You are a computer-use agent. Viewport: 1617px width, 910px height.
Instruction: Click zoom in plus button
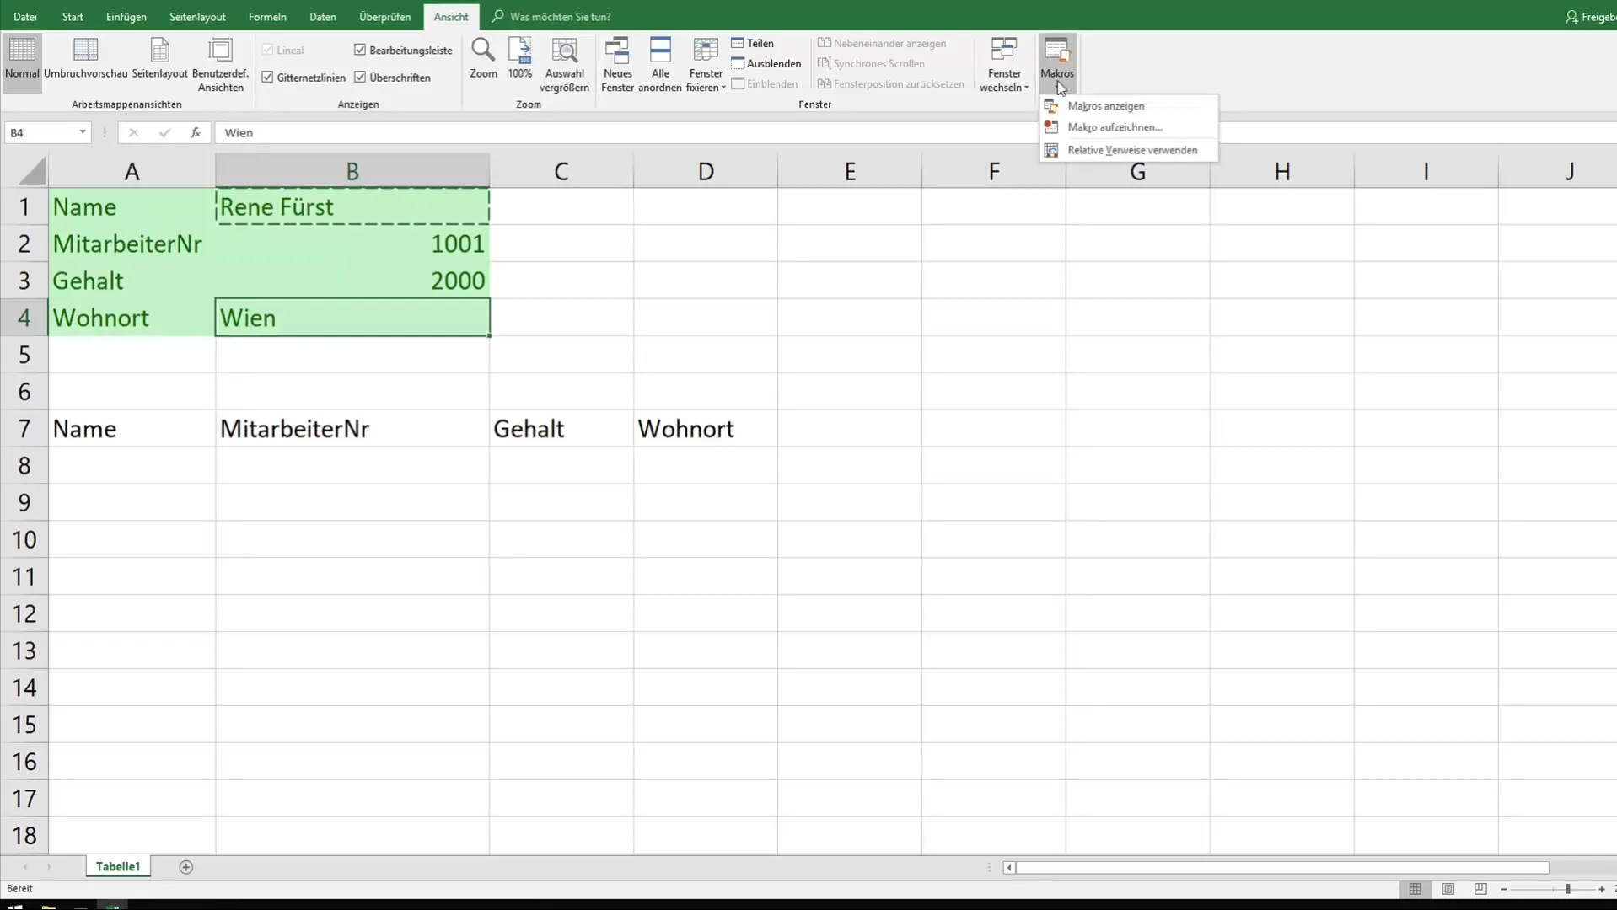(x=1602, y=889)
